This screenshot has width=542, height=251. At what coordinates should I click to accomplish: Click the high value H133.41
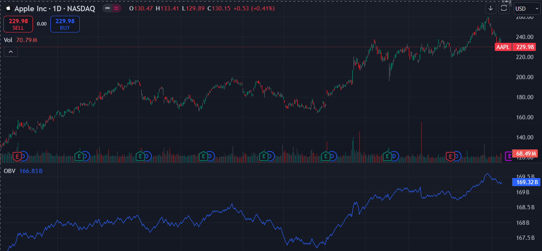(167, 8)
